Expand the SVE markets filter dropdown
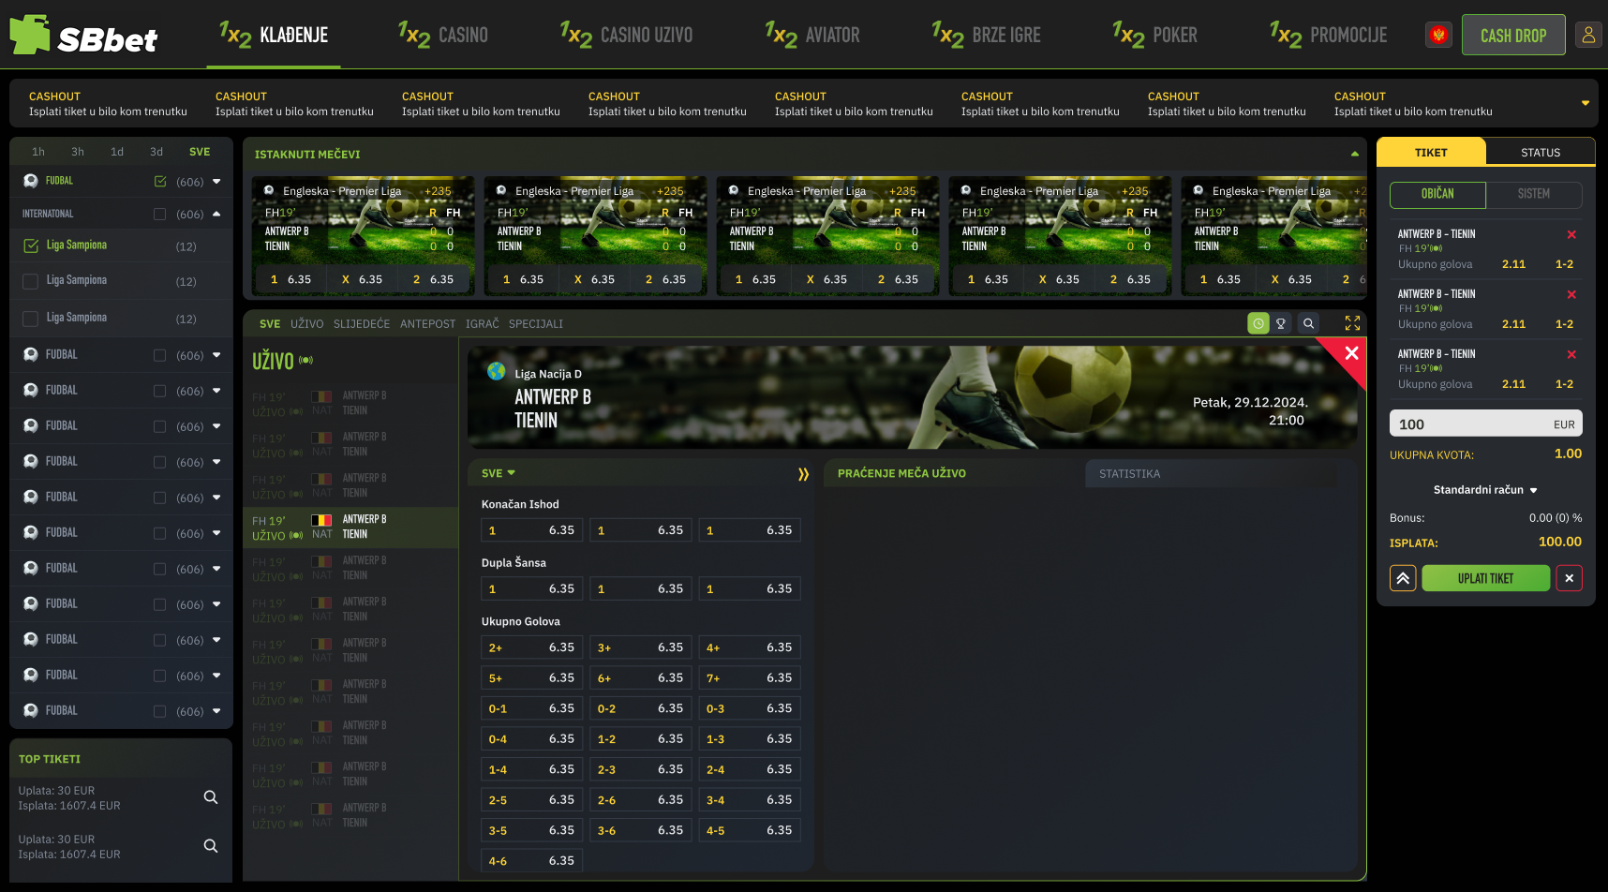The width and height of the screenshot is (1608, 892). (x=499, y=473)
